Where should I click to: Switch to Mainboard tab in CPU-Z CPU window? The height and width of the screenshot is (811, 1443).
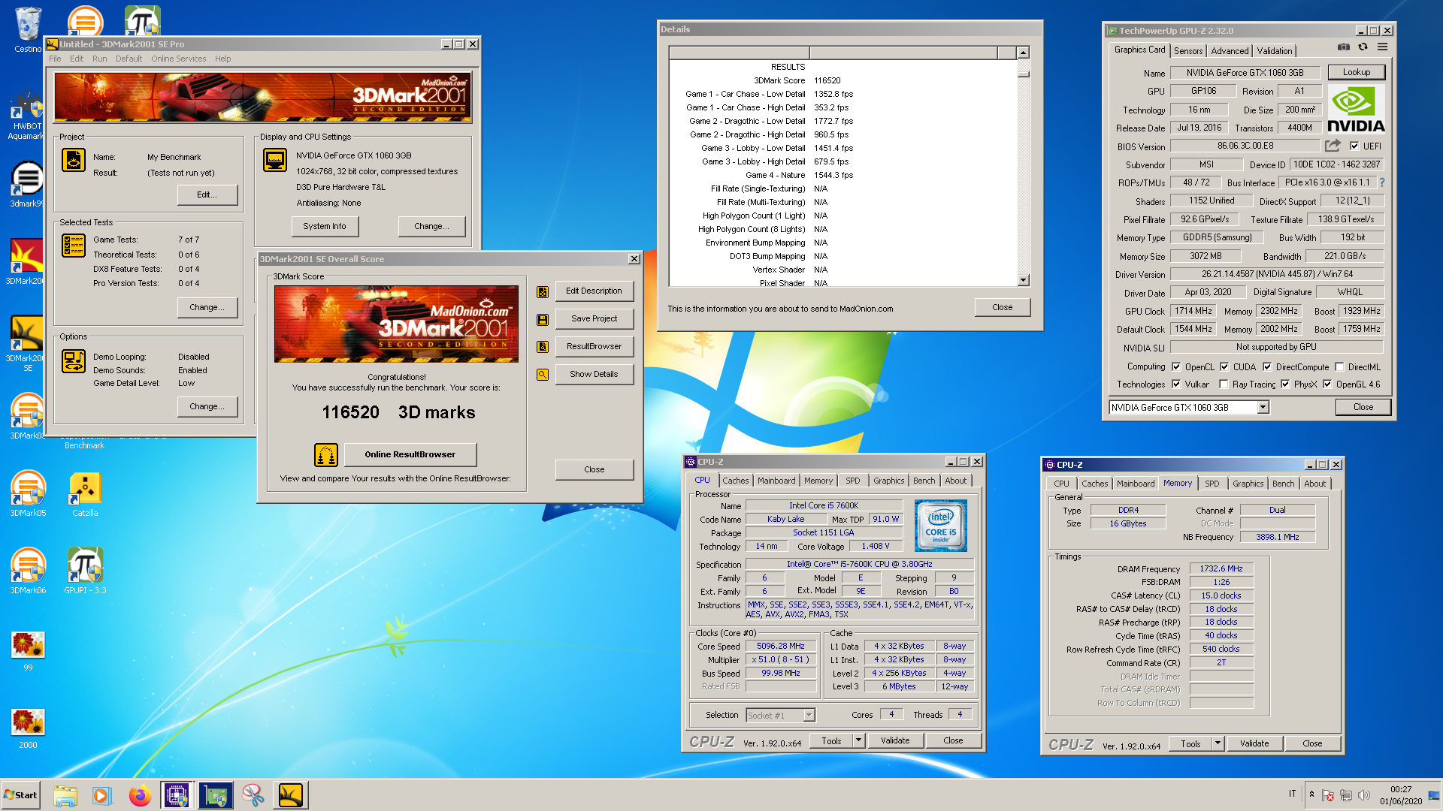click(x=776, y=481)
